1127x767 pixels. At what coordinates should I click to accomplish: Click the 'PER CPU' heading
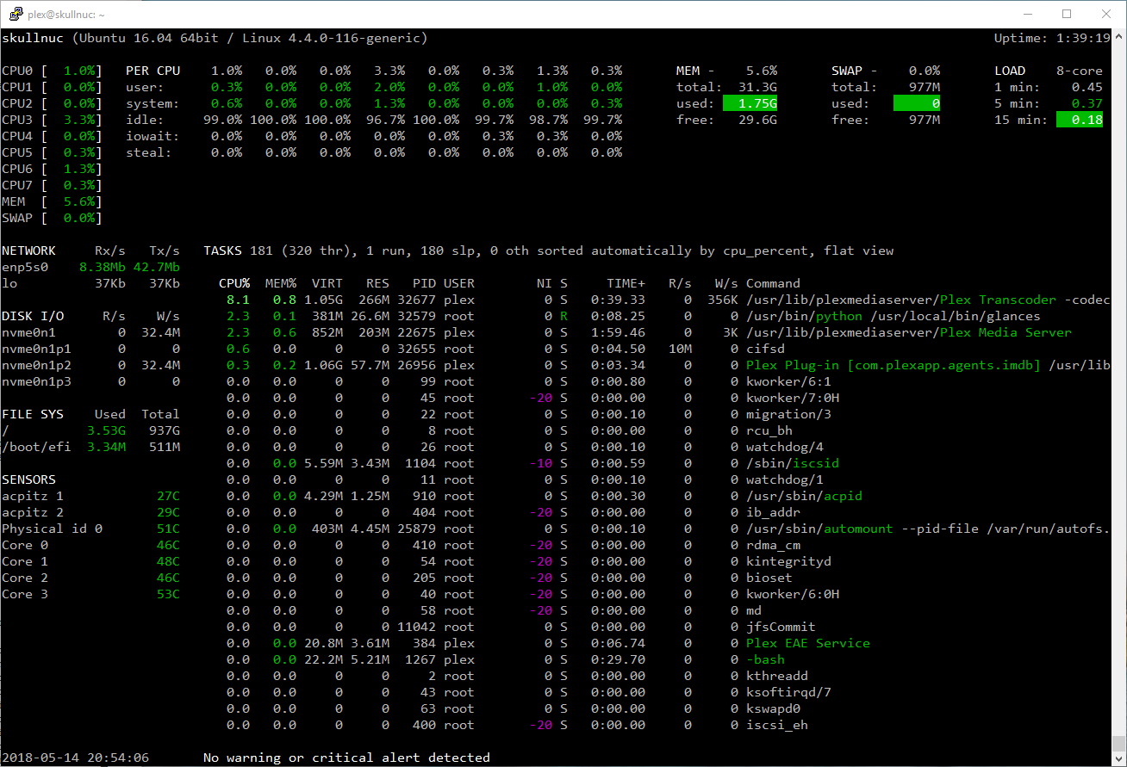click(153, 71)
